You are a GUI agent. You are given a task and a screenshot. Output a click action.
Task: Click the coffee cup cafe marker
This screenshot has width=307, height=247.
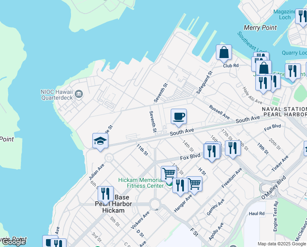179,117
